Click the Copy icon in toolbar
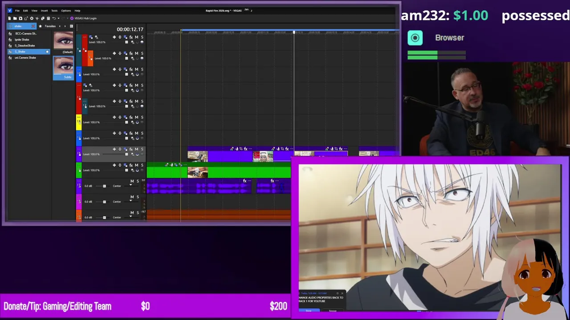570x320 pixels. (x=43, y=18)
